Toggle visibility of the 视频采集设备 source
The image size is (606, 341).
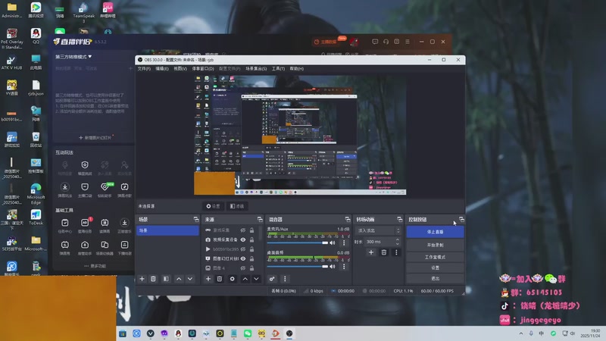click(243, 239)
